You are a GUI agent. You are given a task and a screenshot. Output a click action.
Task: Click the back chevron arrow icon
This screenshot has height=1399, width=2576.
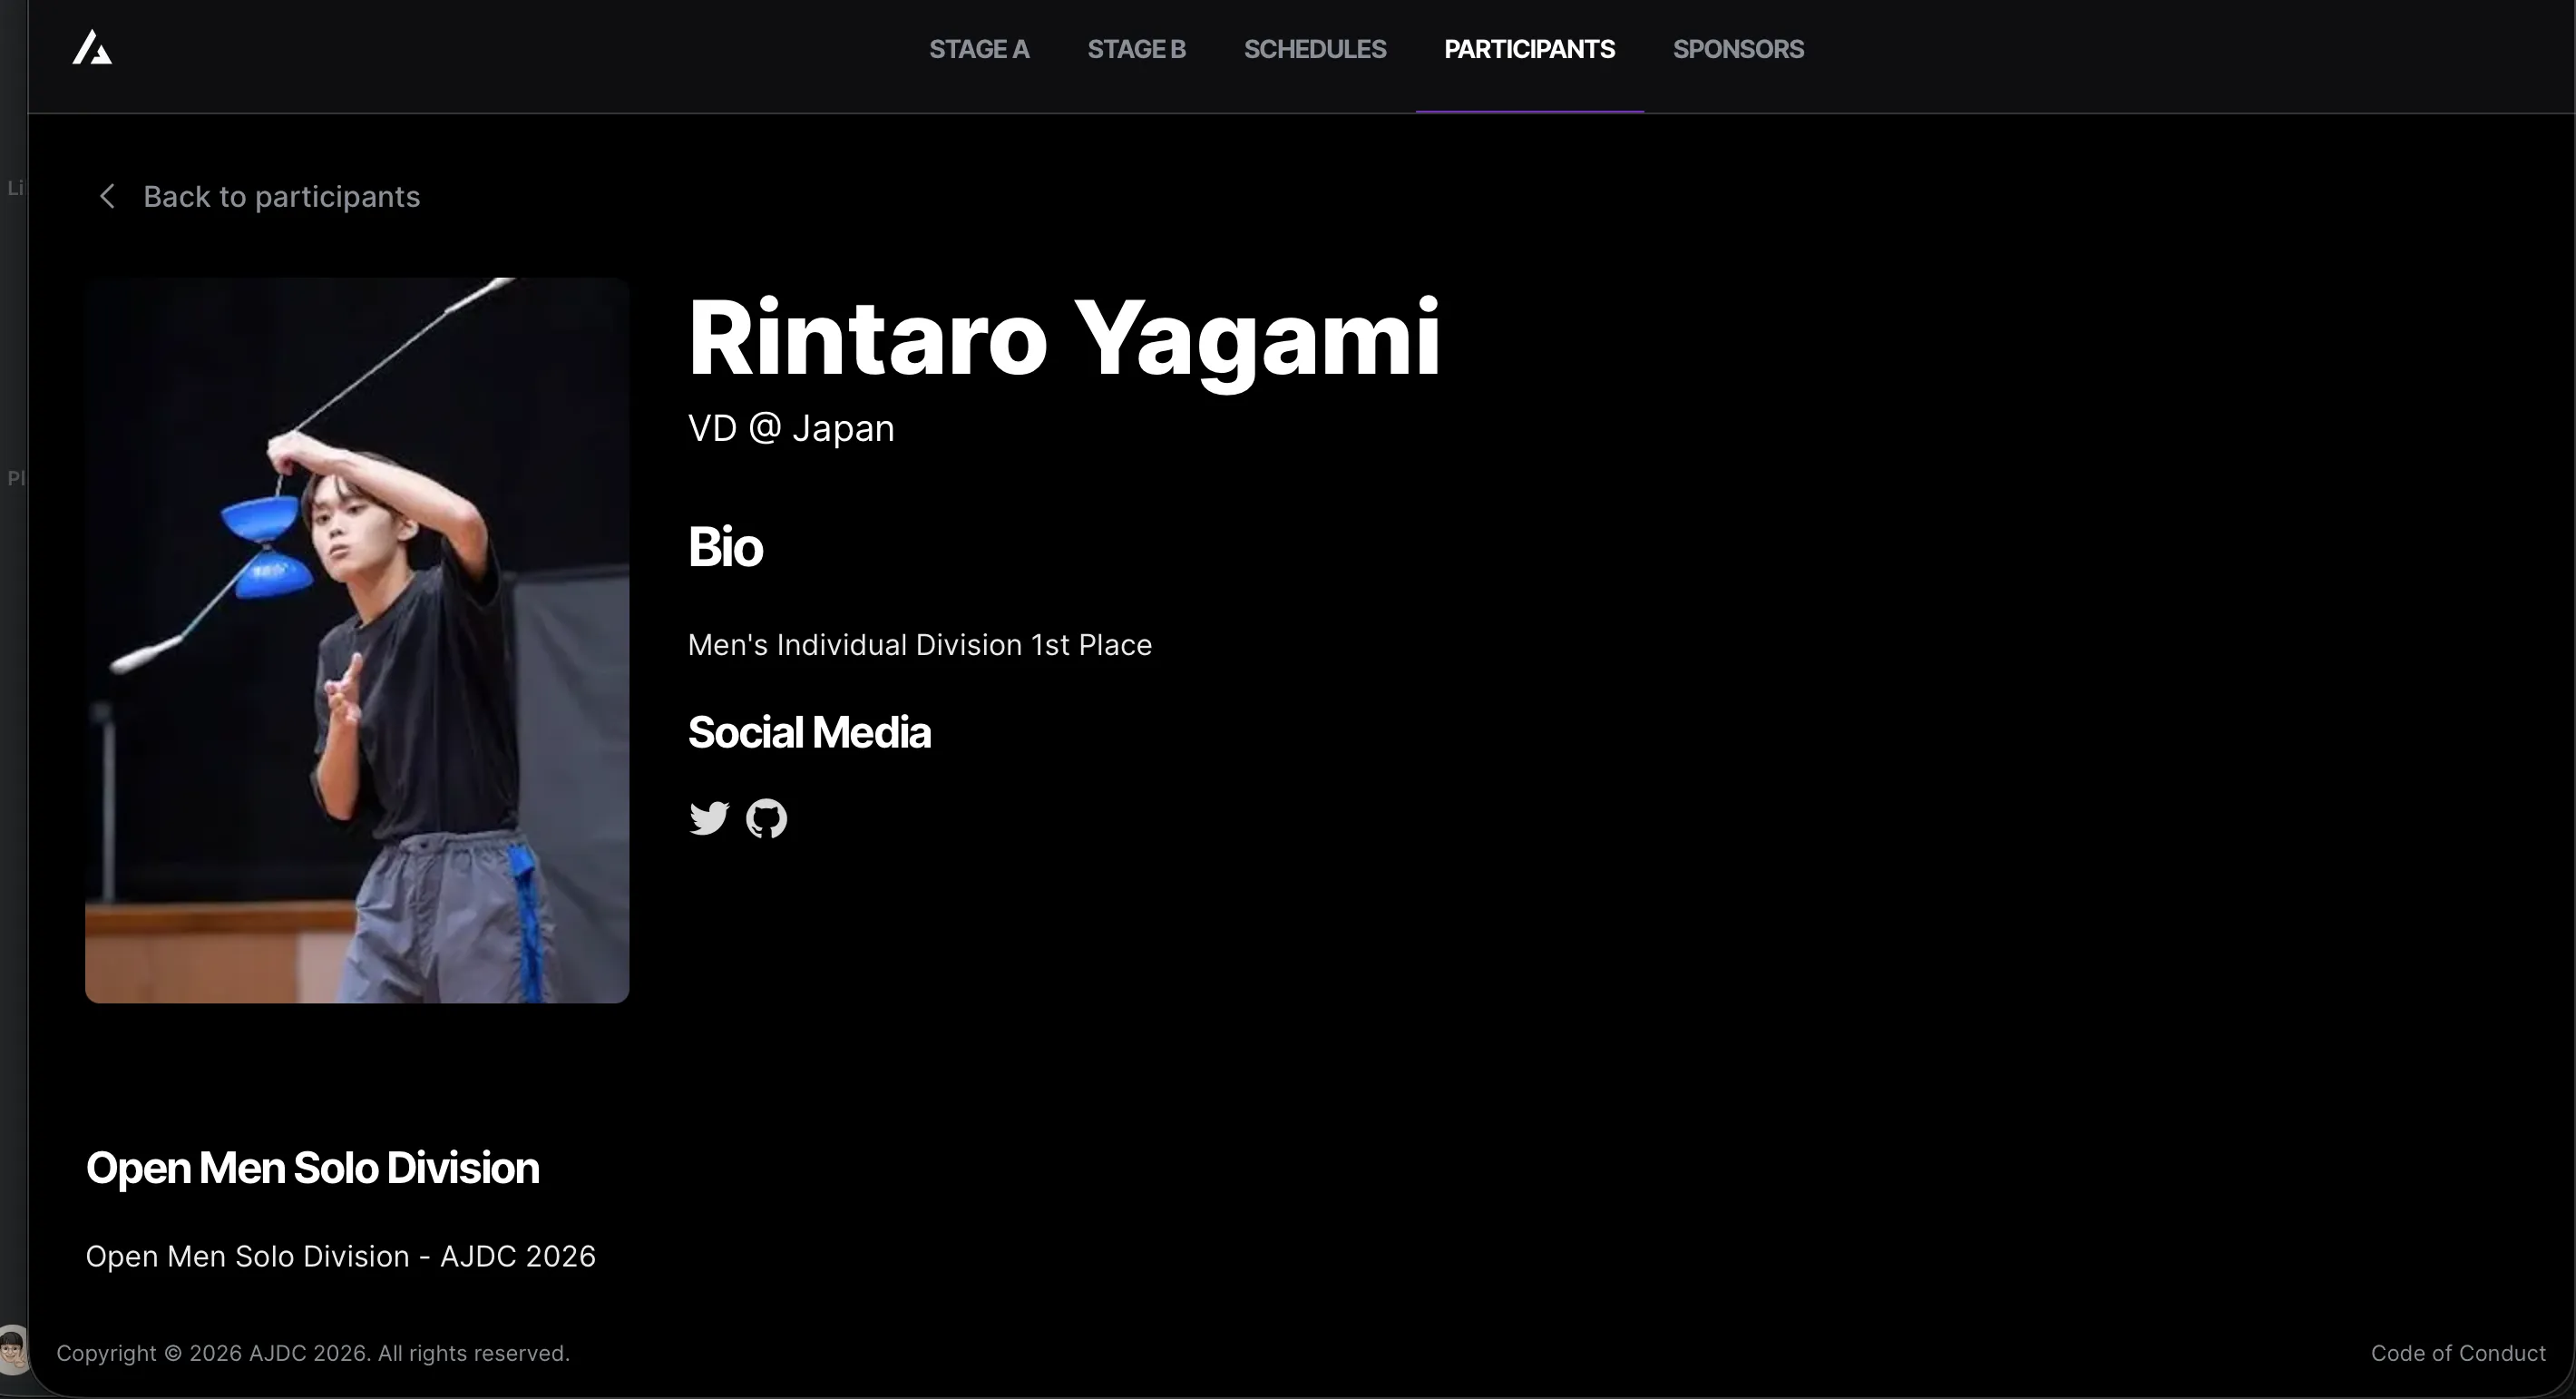point(107,196)
